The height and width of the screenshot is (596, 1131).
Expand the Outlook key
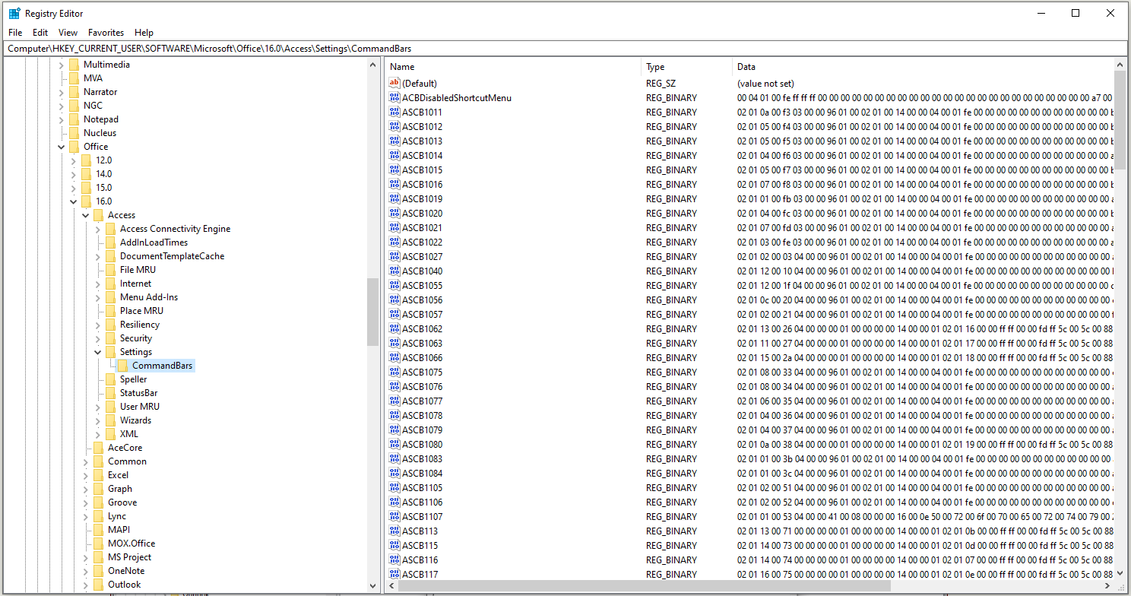(x=86, y=585)
